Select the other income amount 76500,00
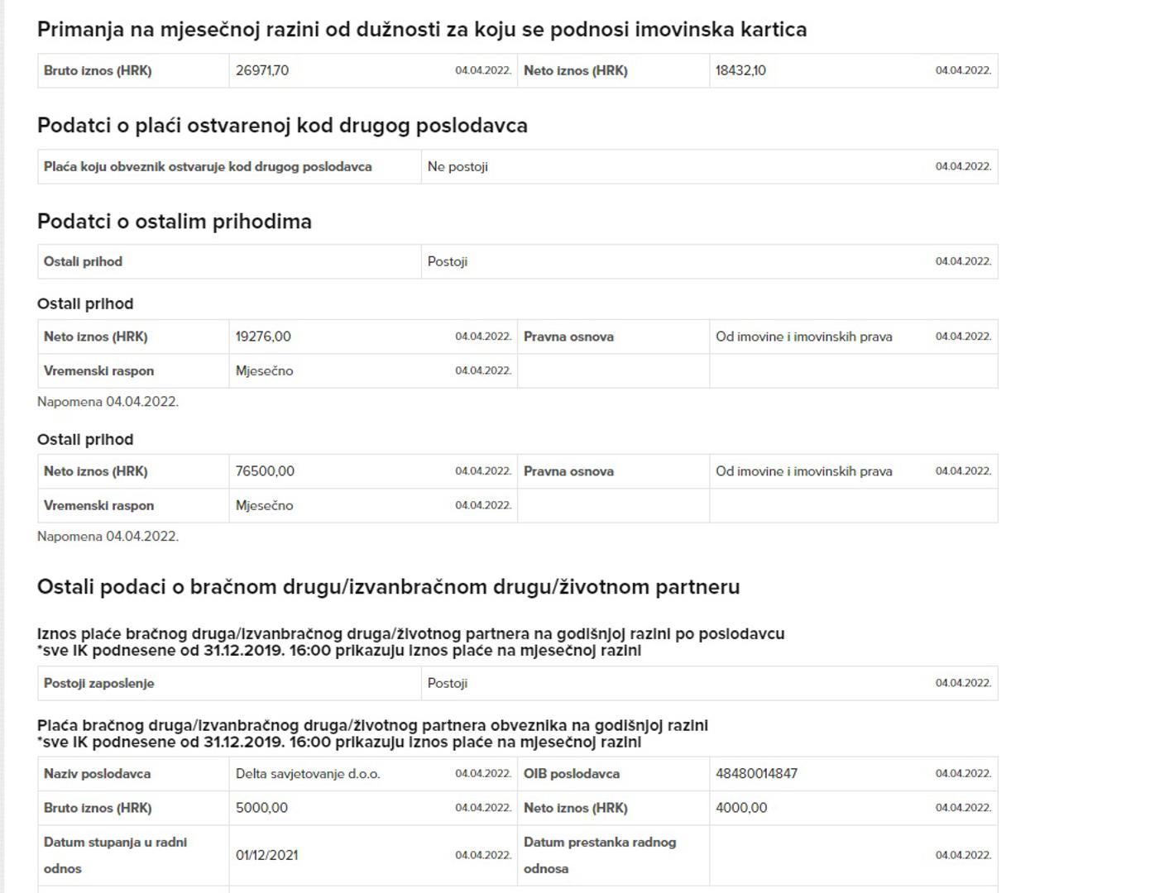 (x=265, y=471)
